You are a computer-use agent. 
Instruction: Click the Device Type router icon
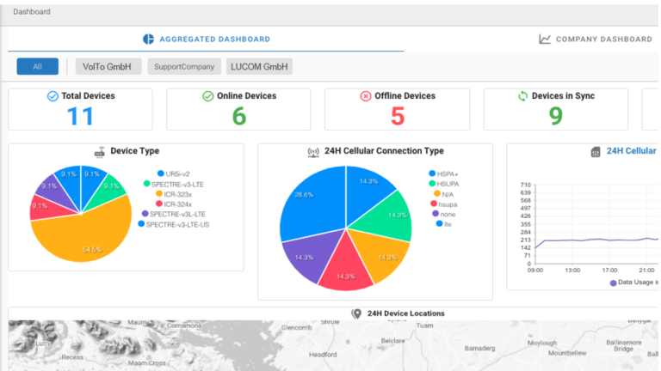coord(100,152)
